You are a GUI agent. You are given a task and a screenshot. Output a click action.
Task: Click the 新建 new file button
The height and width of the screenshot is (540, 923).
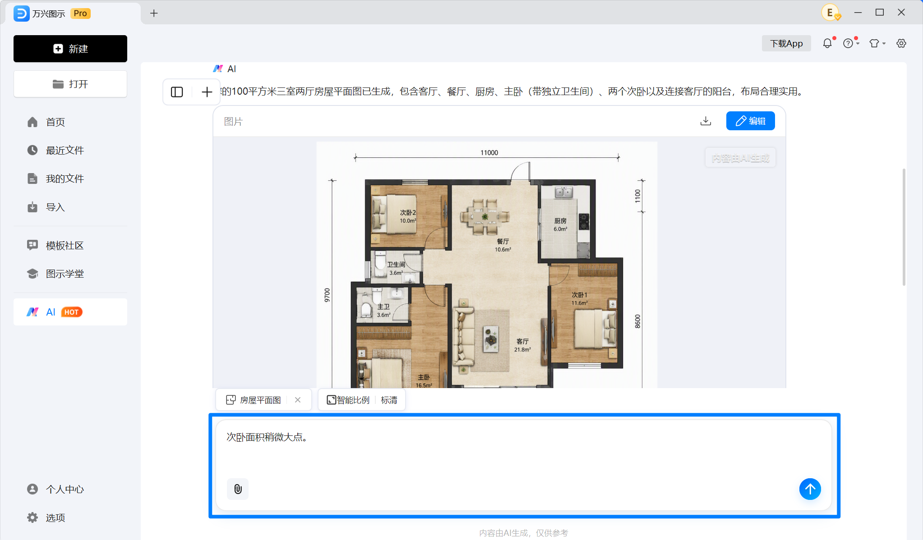tap(70, 49)
